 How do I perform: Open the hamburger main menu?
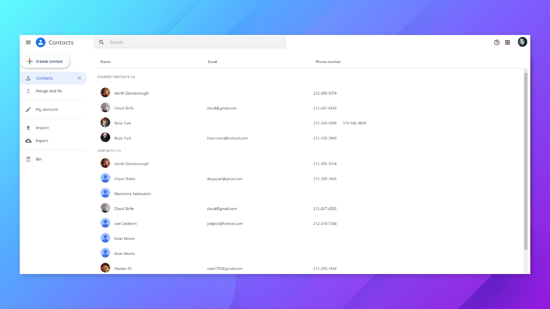pos(28,42)
